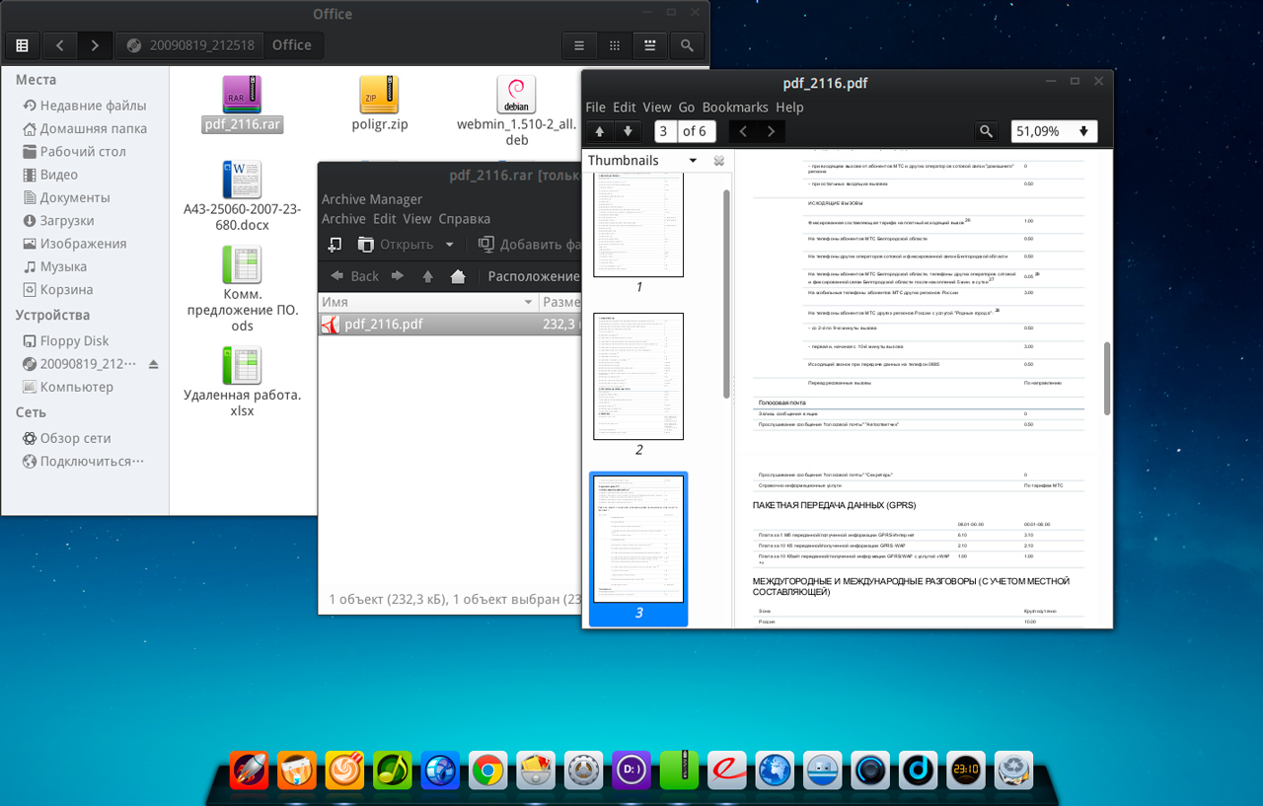Click the Home icon in Archive Manager
Viewport: 1263px width, 806px height.
tap(458, 276)
